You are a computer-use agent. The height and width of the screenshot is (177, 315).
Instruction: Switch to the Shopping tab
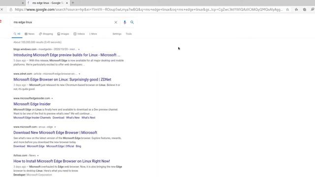point(46,34)
